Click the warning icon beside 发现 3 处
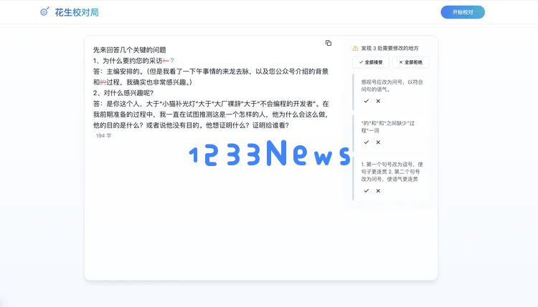538x307 pixels. click(x=355, y=48)
